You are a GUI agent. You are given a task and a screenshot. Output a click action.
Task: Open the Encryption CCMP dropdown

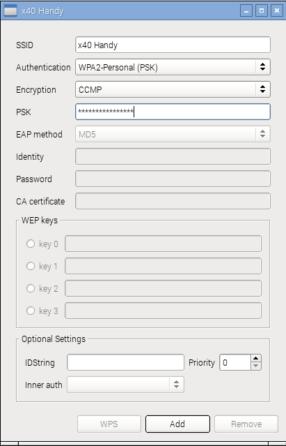[x=173, y=89]
